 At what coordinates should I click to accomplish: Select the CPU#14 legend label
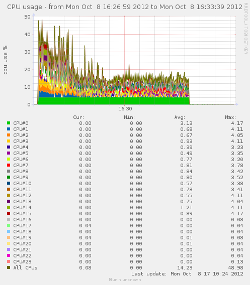(x=22, y=207)
